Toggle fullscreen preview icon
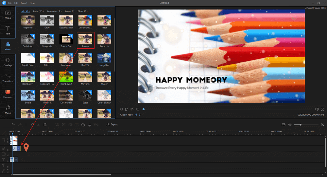 (323, 109)
